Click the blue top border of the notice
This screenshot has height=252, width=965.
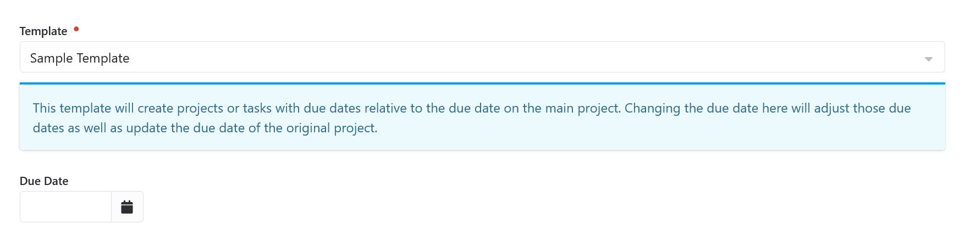482,83
